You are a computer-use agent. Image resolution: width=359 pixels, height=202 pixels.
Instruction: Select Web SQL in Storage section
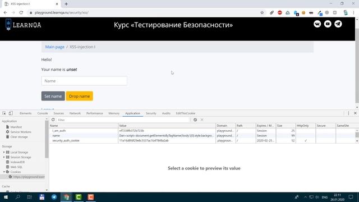(x=16, y=167)
